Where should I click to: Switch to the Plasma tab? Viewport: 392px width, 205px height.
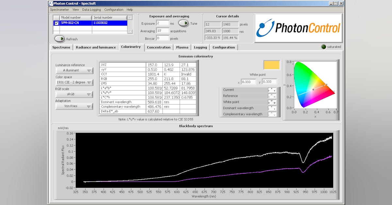click(x=182, y=47)
